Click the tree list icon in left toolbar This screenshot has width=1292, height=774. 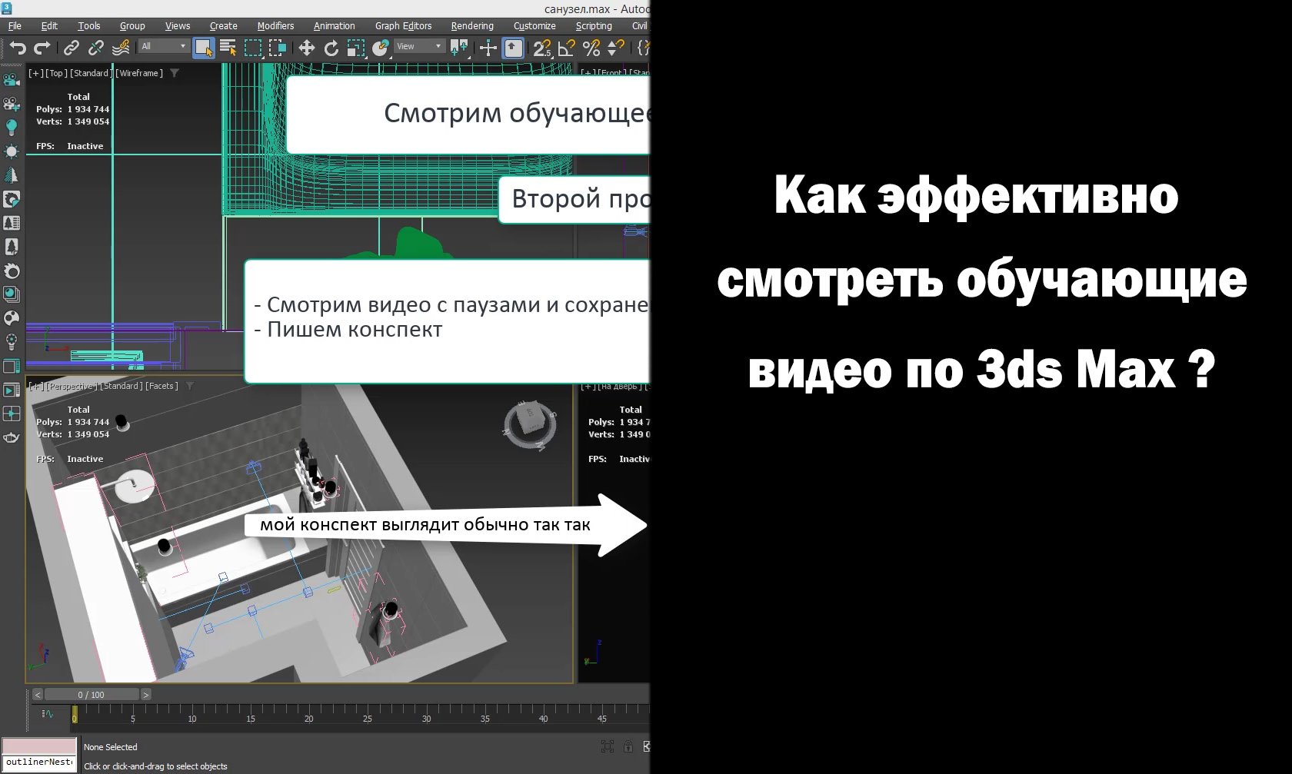point(12,223)
